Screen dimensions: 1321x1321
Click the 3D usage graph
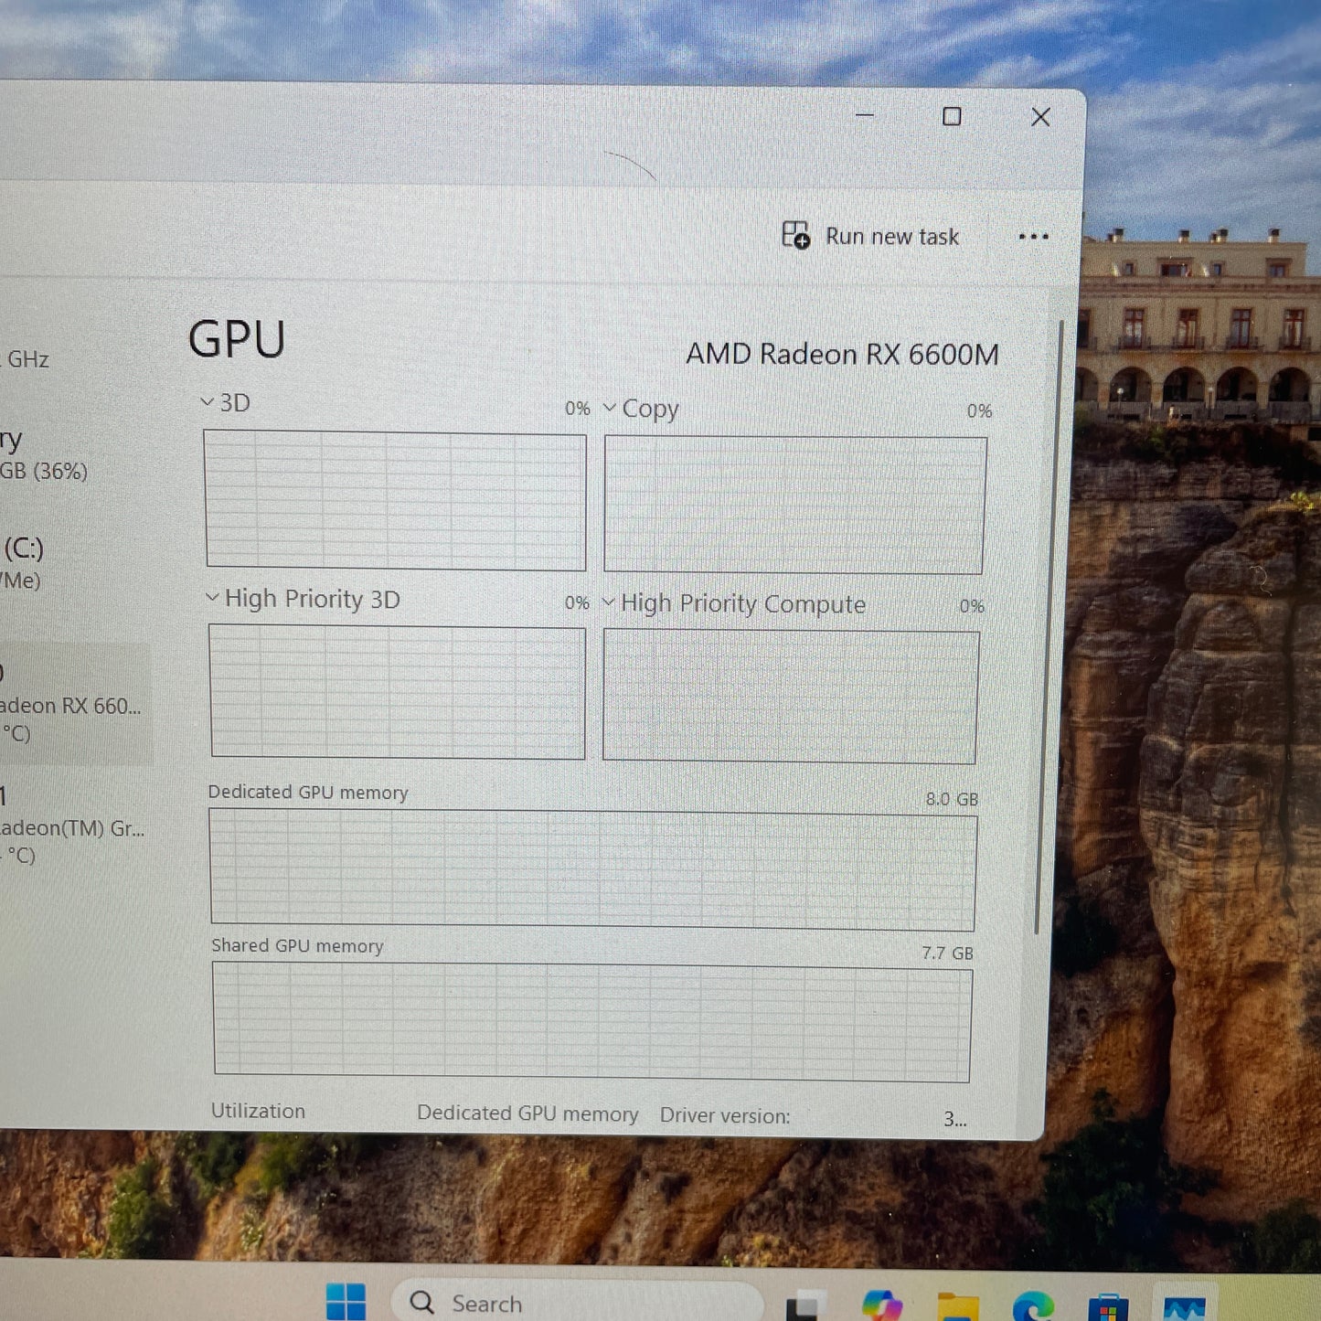tap(396, 500)
